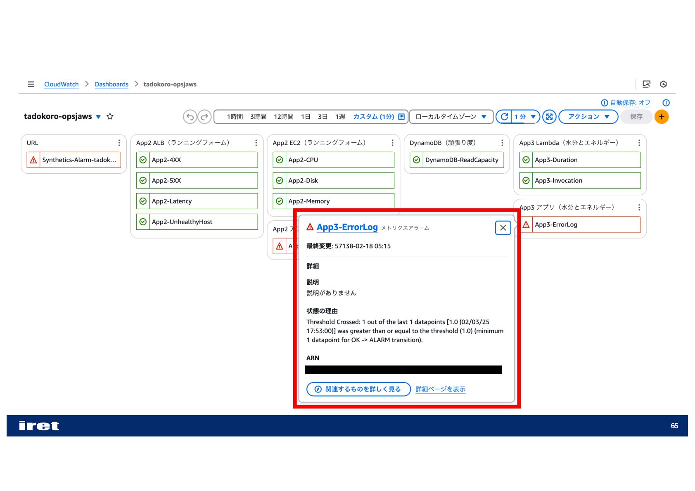The image size is (695, 491).
Task: Go to the CloudWatch breadcrumb link
Action: click(61, 84)
